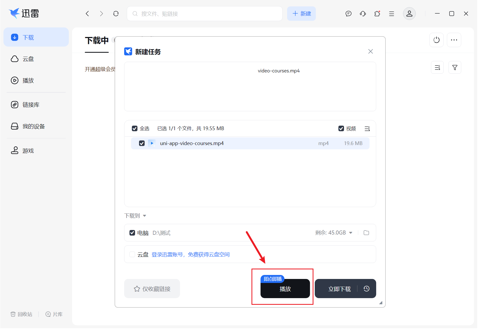This screenshot has width=478, height=329.
Task: Click the user avatar icon
Action: click(x=409, y=14)
